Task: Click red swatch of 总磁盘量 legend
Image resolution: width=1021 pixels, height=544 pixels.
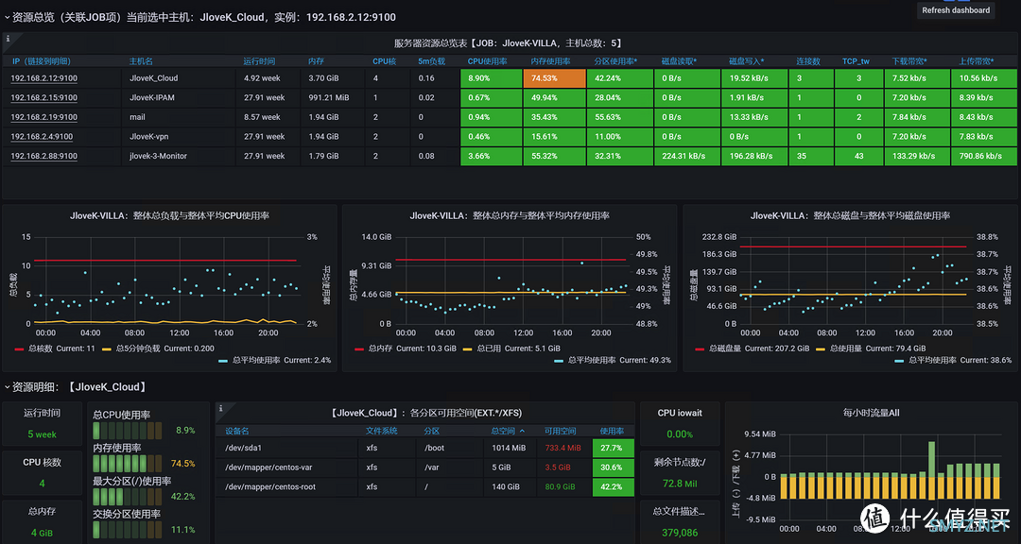Action: (x=700, y=348)
